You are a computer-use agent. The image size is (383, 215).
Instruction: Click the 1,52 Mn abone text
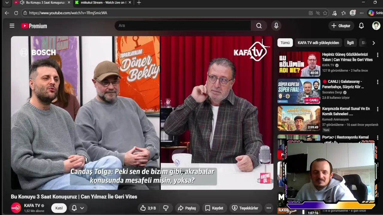tap(34, 211)
